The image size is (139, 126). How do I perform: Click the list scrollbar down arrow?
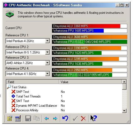124,111
